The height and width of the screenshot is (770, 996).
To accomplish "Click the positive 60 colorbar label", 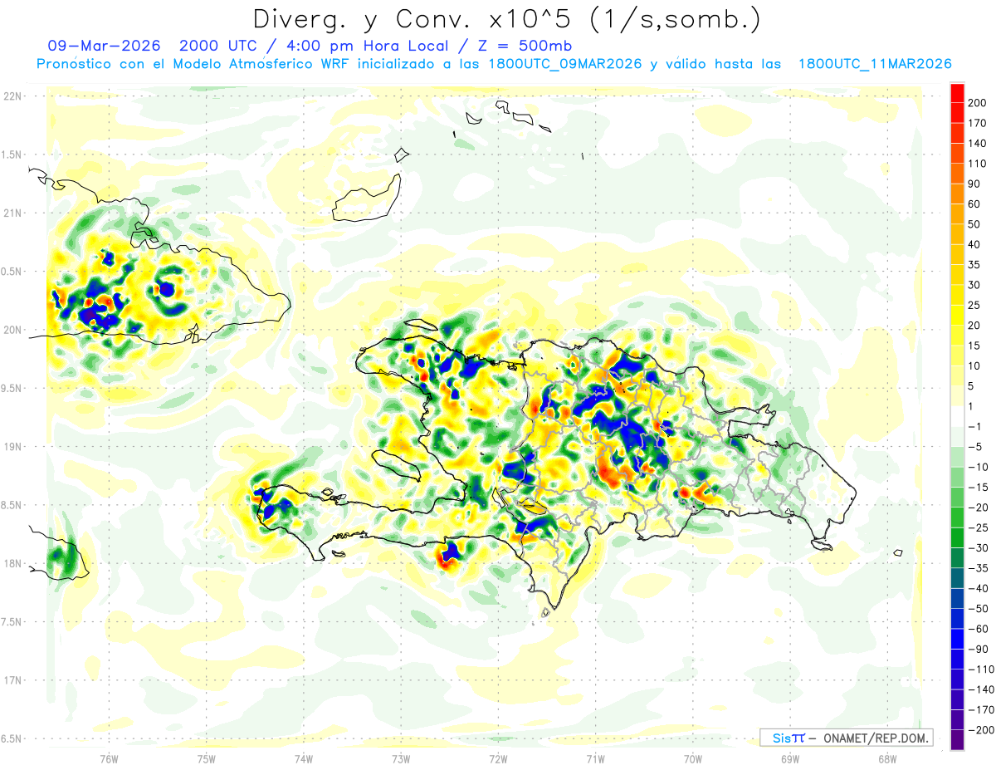I will (975, 204).
